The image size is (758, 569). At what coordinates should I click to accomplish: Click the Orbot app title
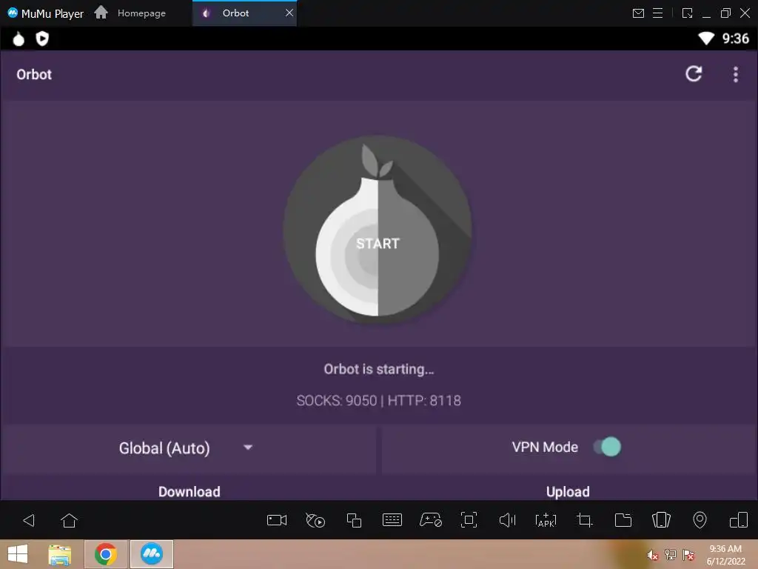(x=34, y=75)
